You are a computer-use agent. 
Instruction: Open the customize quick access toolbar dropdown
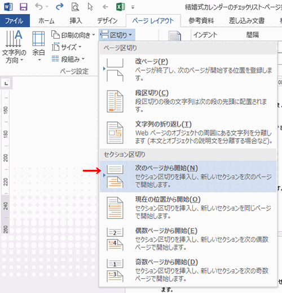[133, 7]
